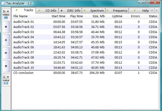
Task: Sort by Play time column header
Action: click(x=75, y=16)
